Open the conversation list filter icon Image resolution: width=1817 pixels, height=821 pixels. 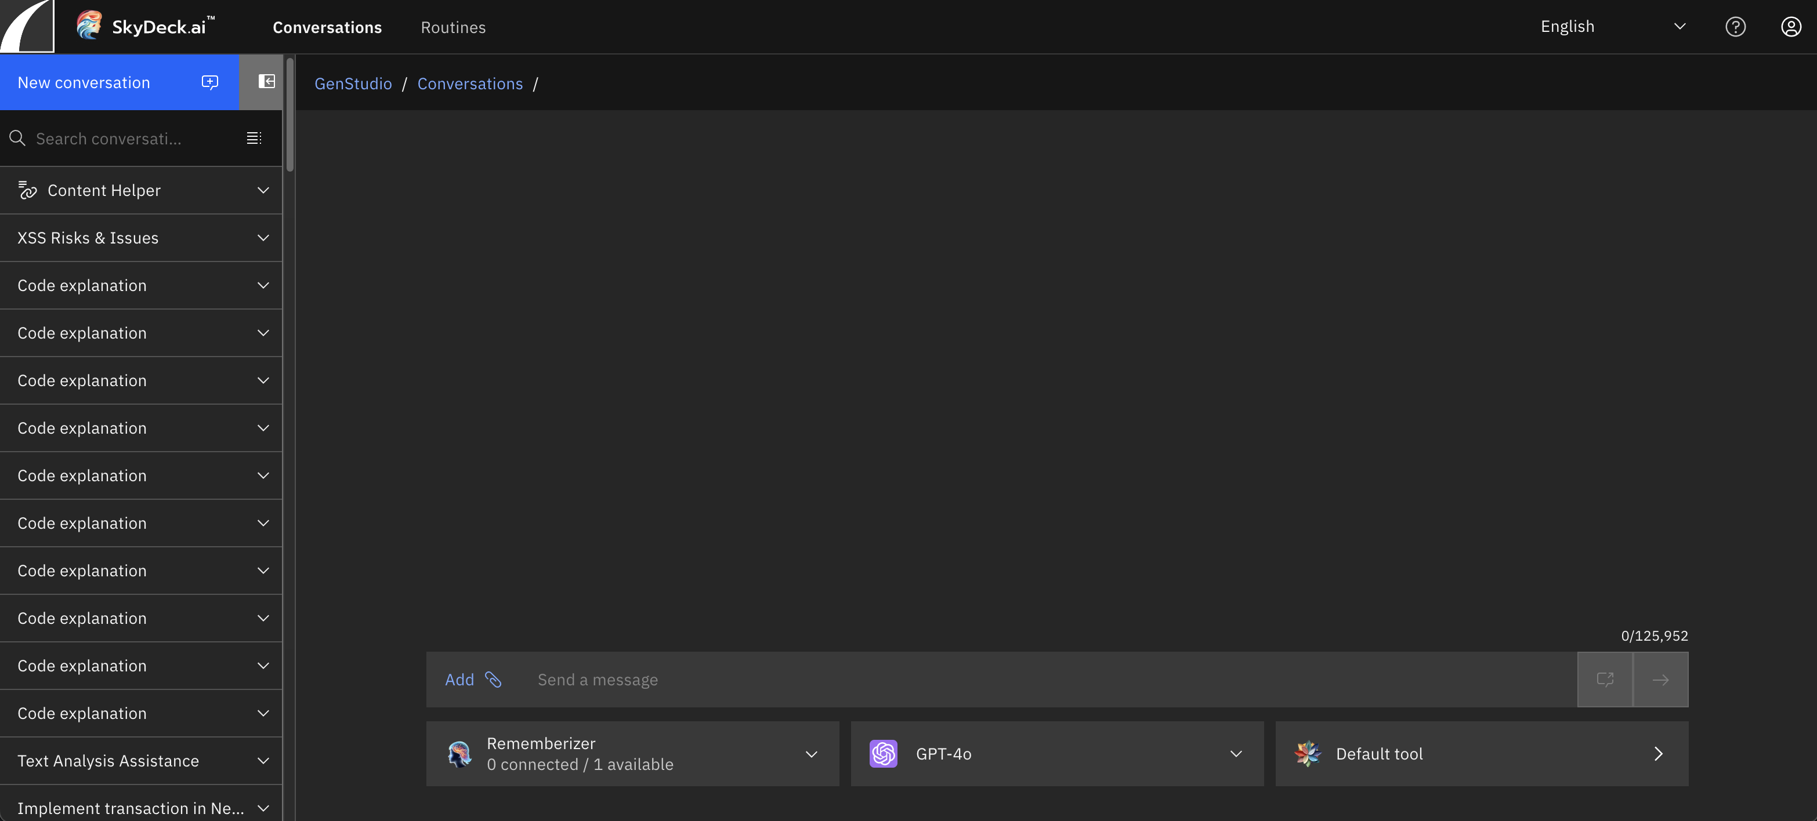pyautogui.click(x=254, y=138)
